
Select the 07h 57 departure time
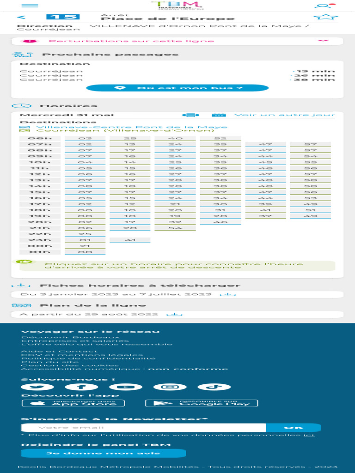[311, 145]
